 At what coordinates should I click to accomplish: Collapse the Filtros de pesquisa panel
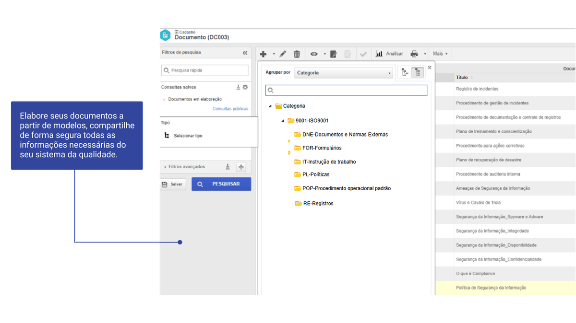[x=245, y=53]
